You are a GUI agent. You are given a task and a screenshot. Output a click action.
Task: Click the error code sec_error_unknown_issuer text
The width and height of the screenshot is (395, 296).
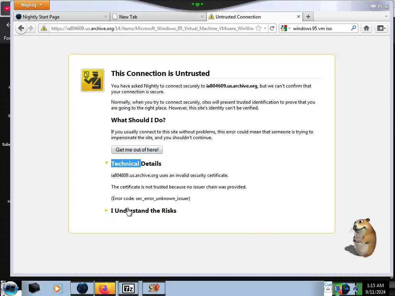pos(151,198)
